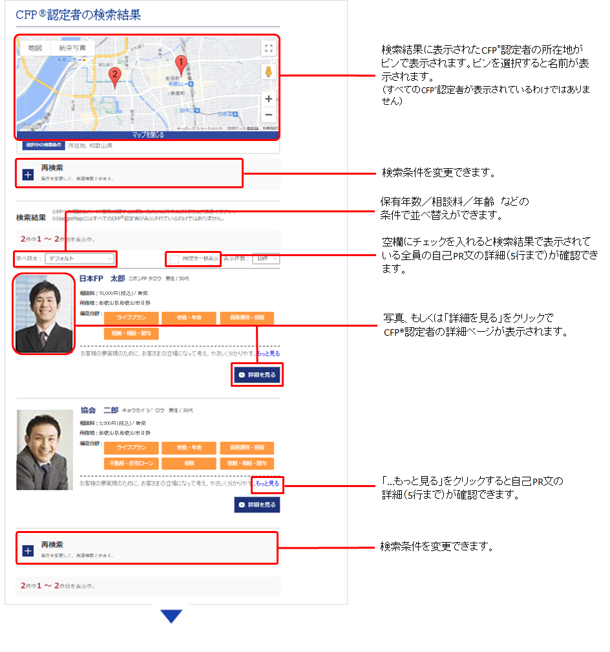The image size is (610, 652).
Task: Open the 並べ替え デフォルト dropdown
Action: 80,259
